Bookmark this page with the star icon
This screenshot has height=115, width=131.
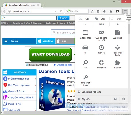[x=93, y=11]
